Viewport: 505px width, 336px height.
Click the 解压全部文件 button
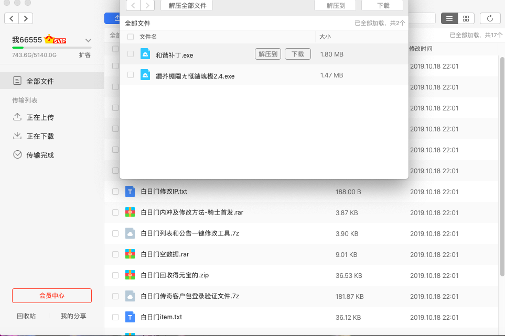click(187, 6)
